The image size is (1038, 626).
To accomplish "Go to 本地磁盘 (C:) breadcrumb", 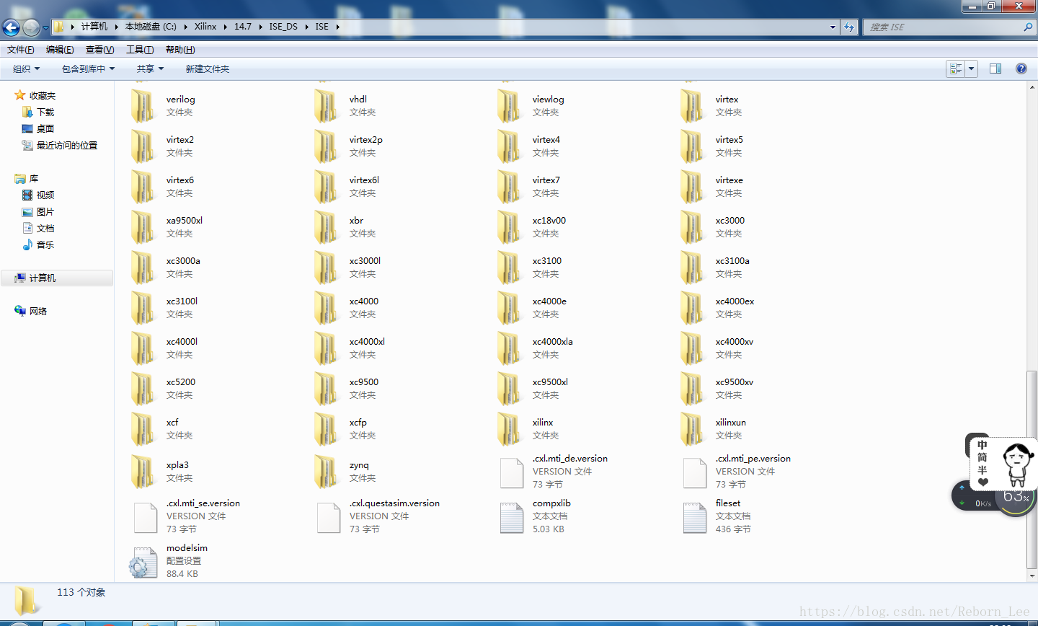I will (151, 27).
